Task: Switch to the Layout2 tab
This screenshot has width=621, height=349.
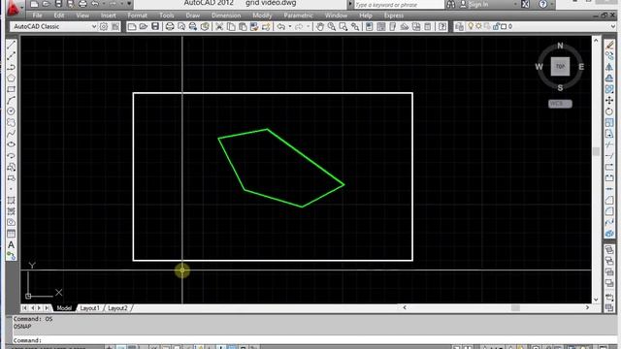Action: point(117,308)
